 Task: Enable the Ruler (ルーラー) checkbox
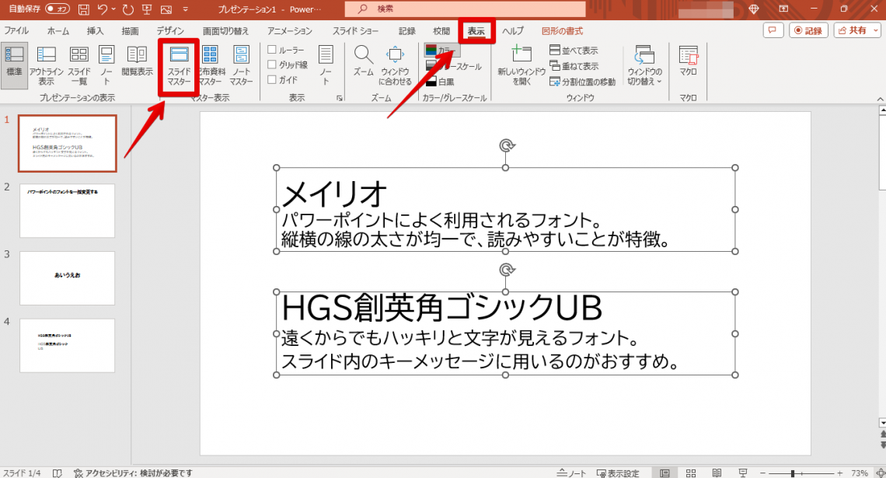click(272, 51)
